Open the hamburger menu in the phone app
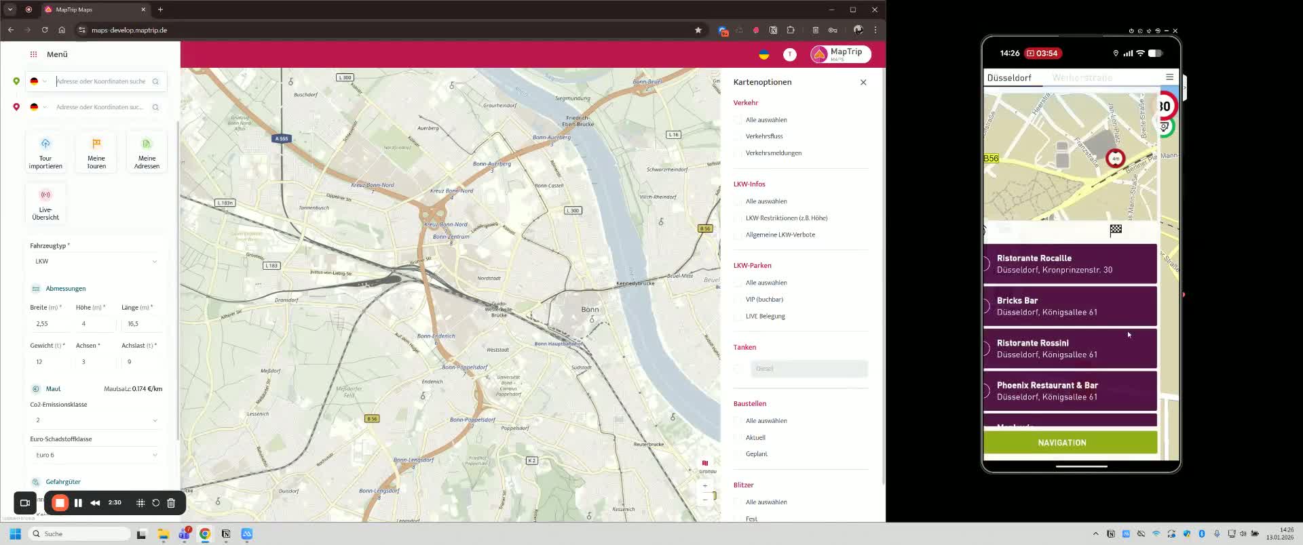The height and width of the screenshot is (545, 1303). click(x=1169, y=77)
